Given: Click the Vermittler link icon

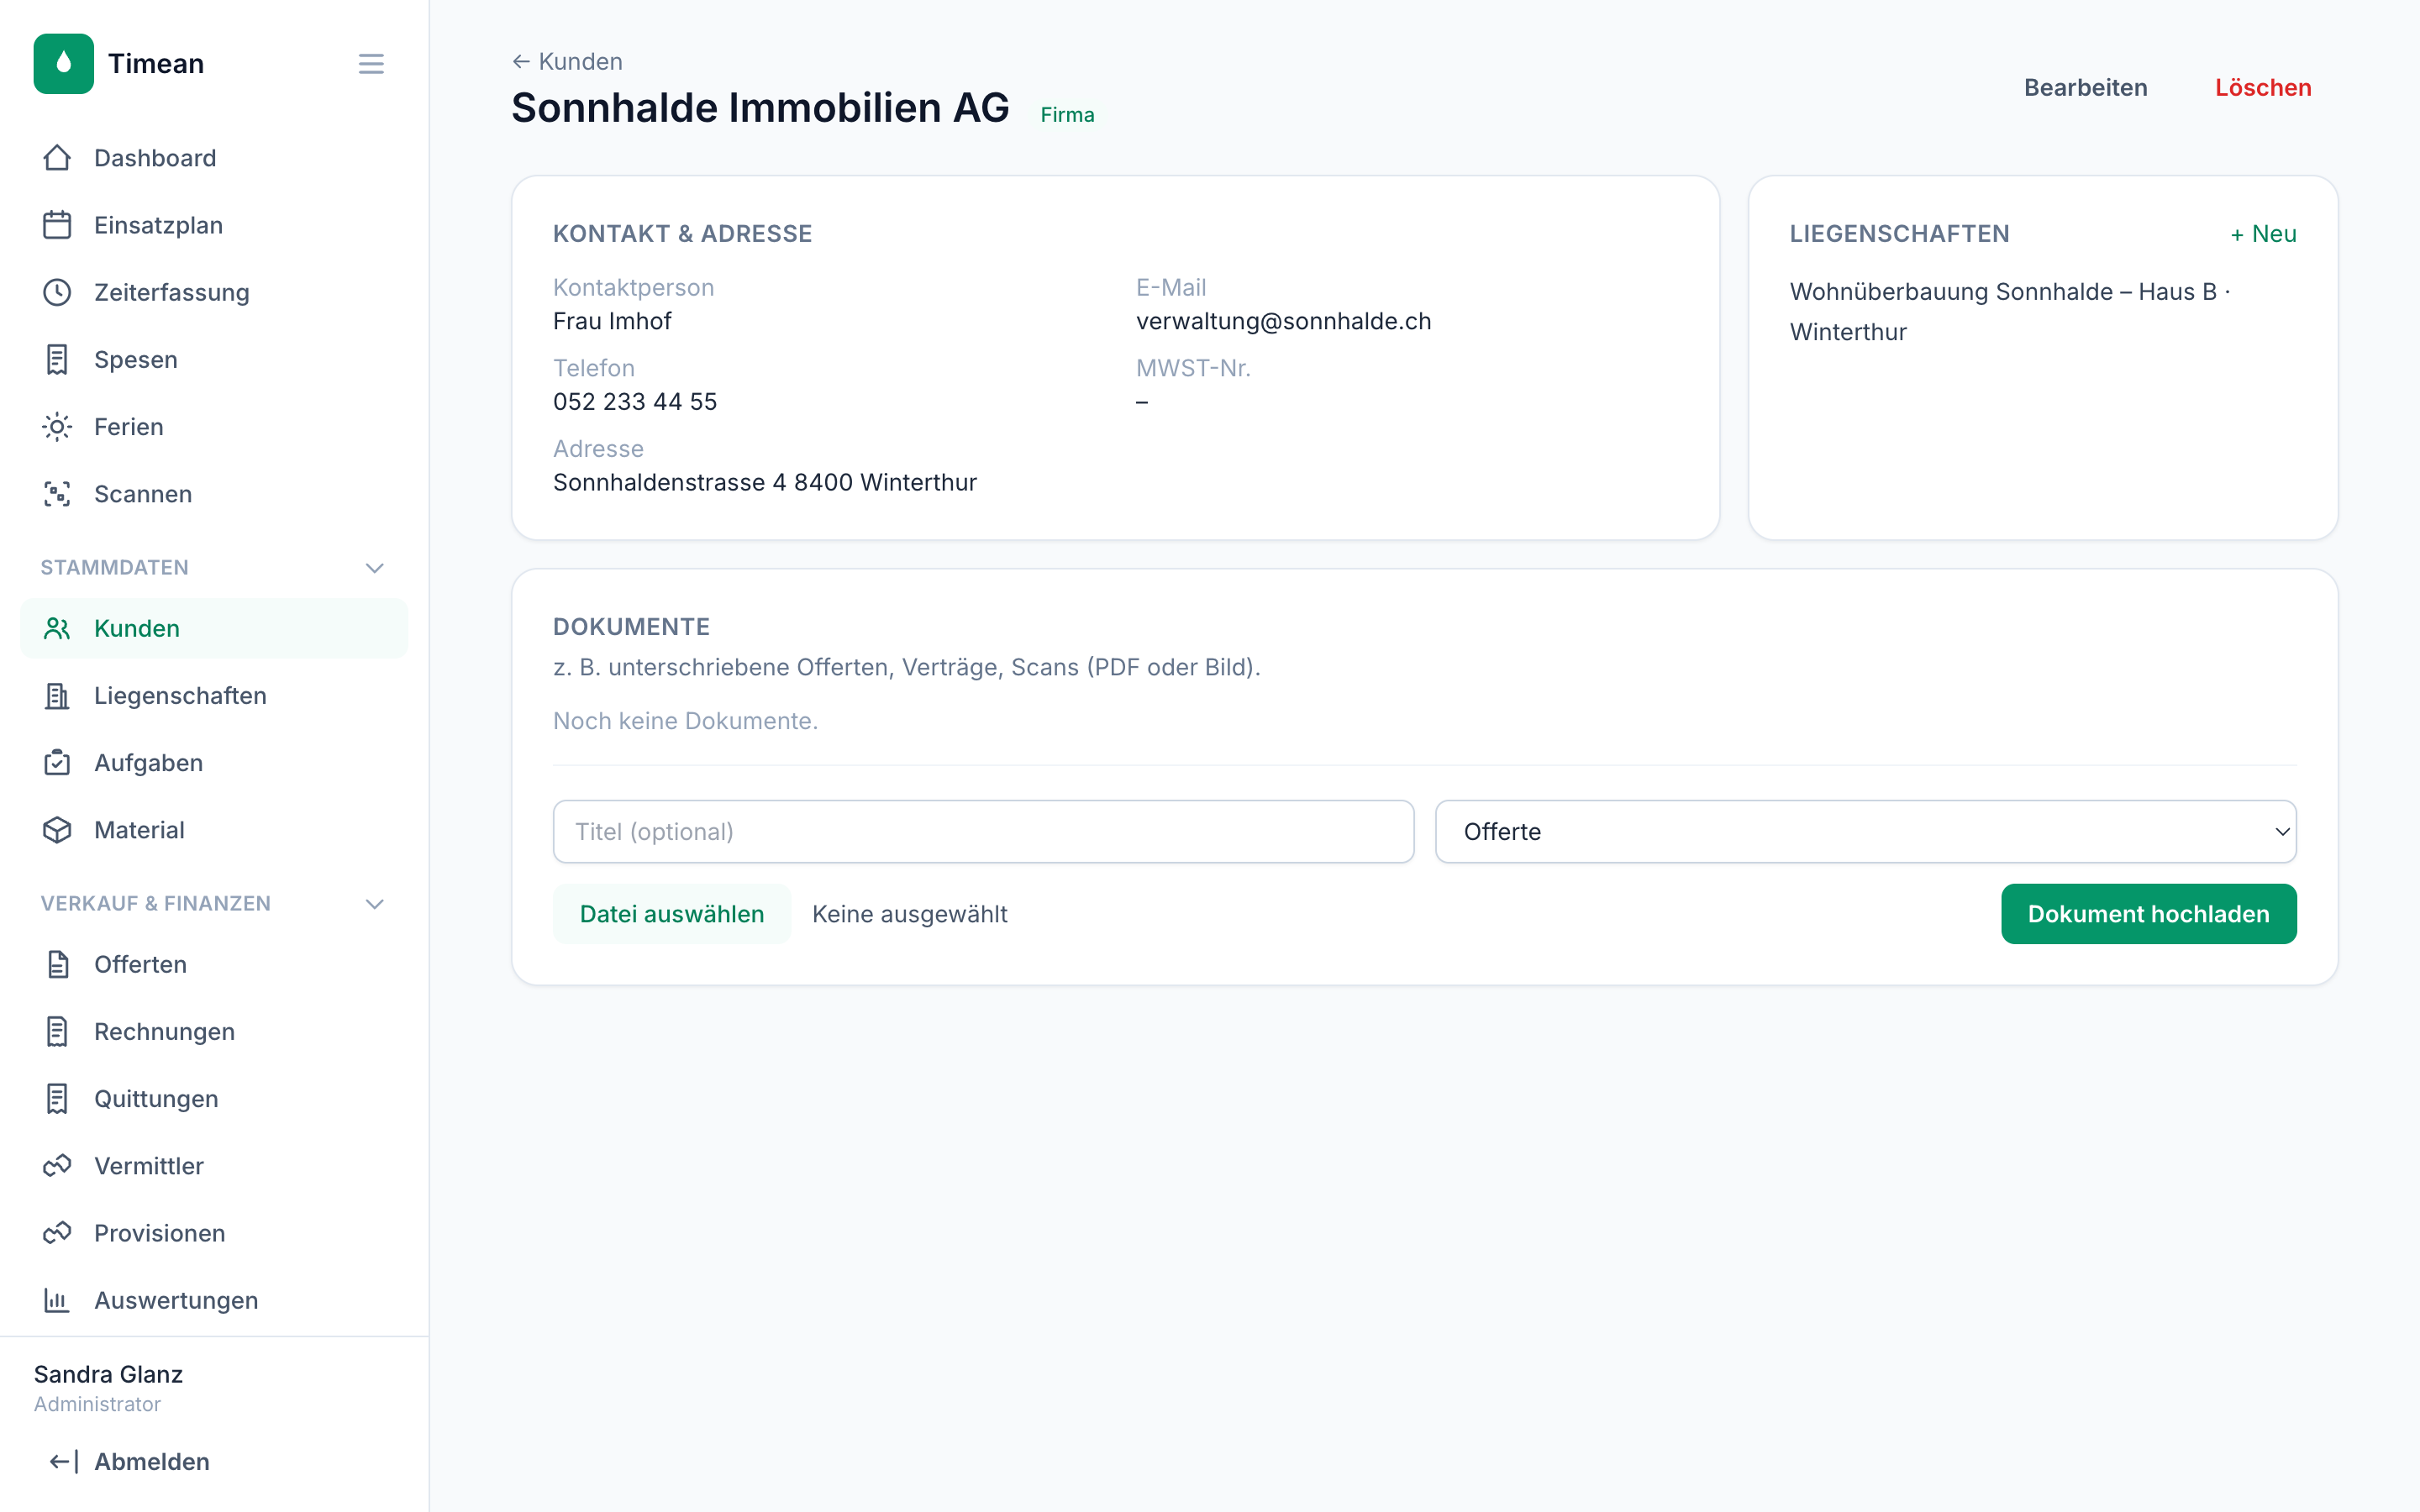Looking at the screenshot, I should pos(57,1166).
